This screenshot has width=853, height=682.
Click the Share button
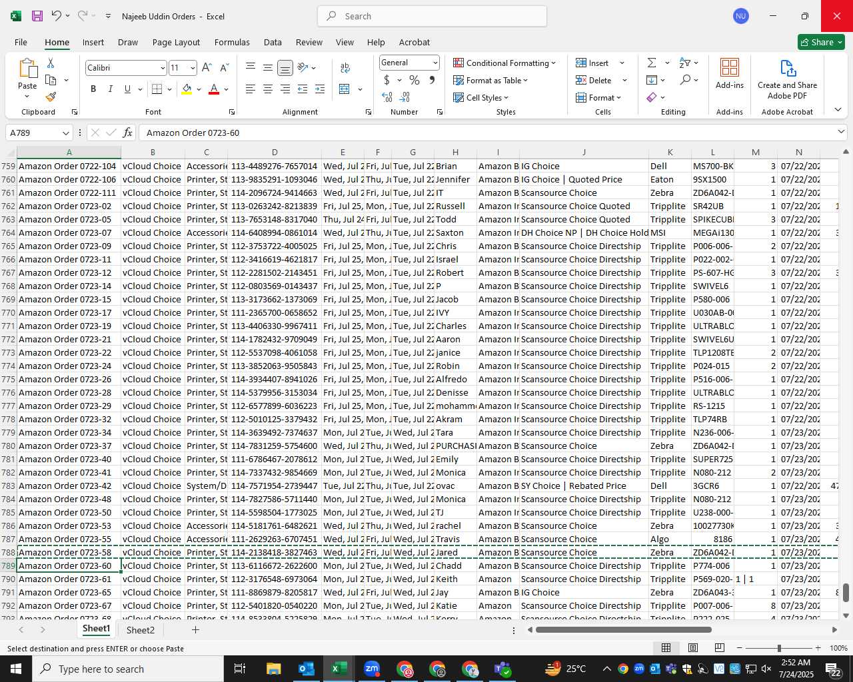(x=821, y=42)
